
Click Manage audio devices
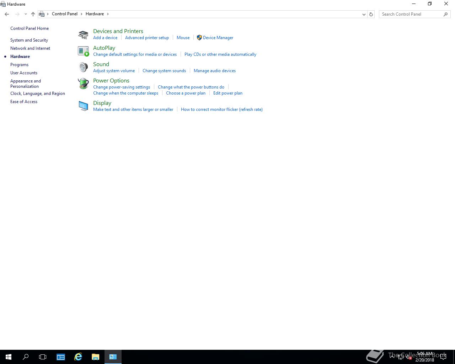tap(215, 71)
